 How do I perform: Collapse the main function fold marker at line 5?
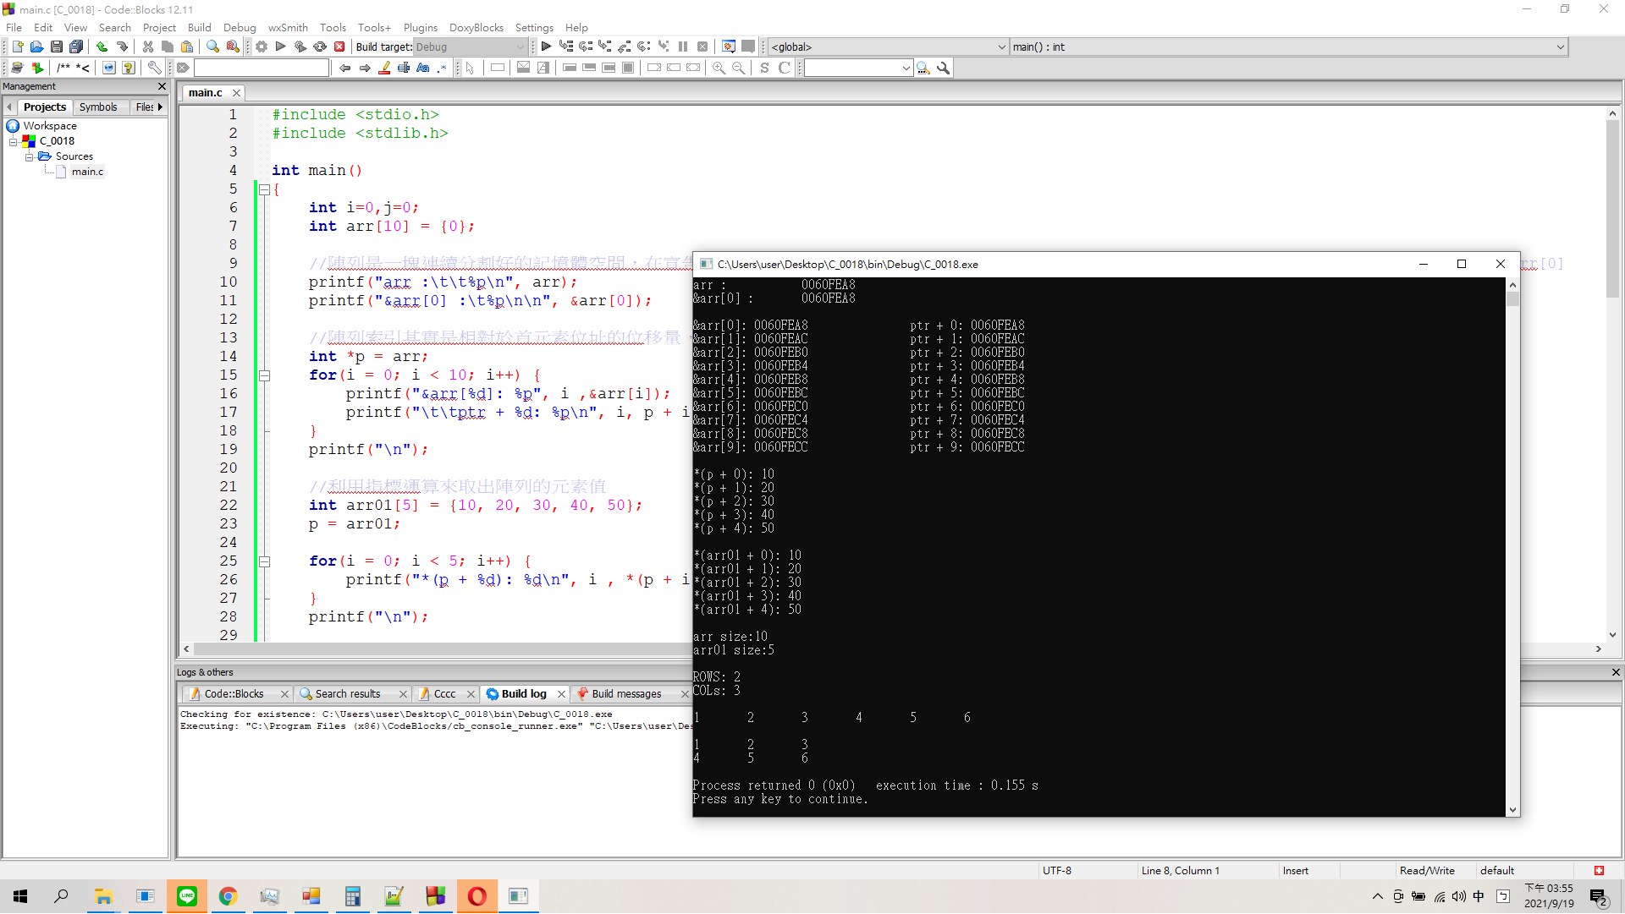[264, 190]
